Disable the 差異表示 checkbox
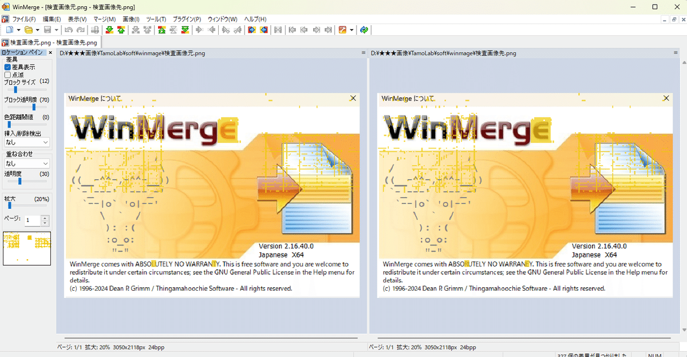The height and width of the screenshot is (357, 687). point(6,67)
